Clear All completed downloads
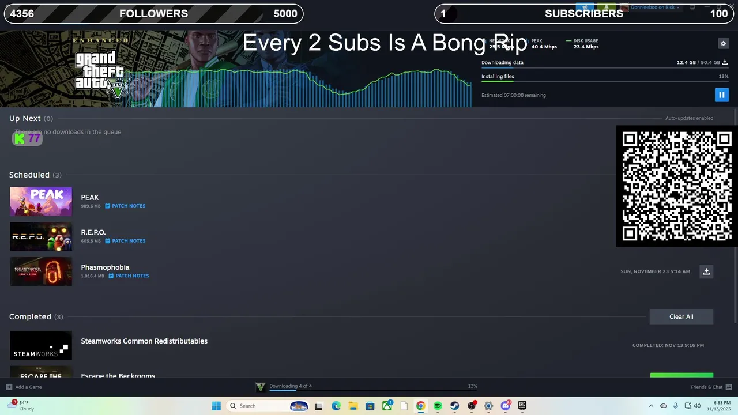This screenshot has width=738, height=415. click(x=681, y=316)
